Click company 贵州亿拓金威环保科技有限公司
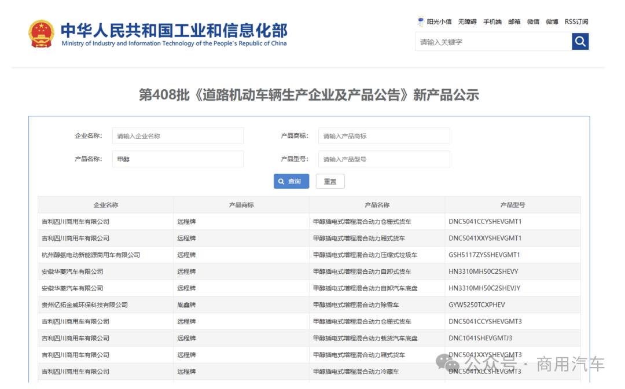The image size is (625, 389). 84,305
